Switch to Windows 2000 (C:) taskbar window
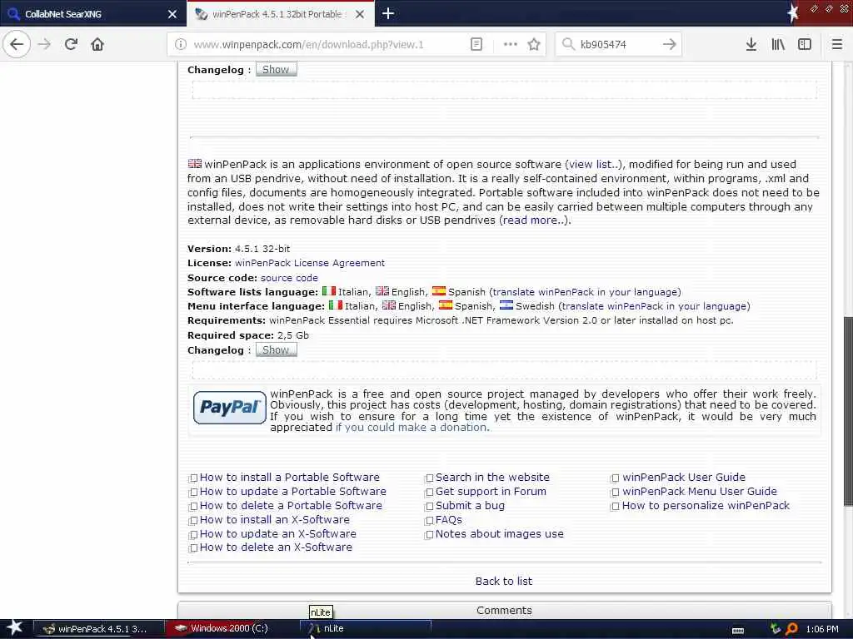The width and height of the screenshot is (853, 639). click(x=232, y=628)
